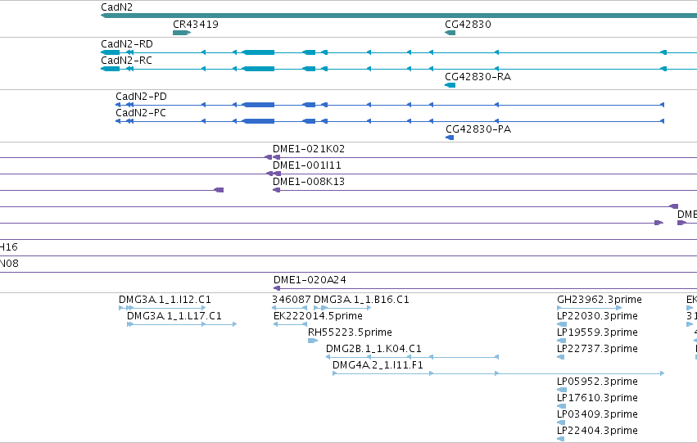Click the LP17610.3prime EST label

[597, 398]
